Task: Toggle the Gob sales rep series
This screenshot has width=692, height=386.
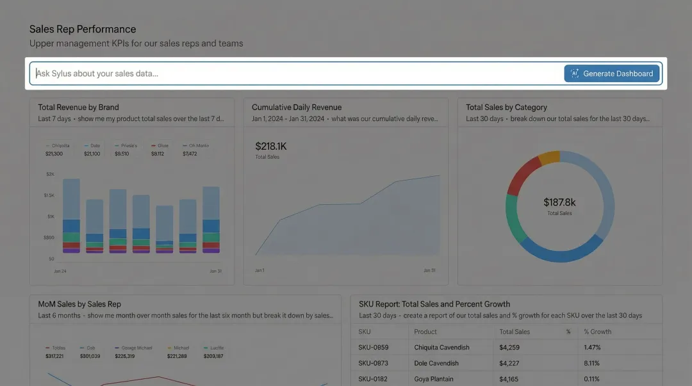Action: (87, 348)
